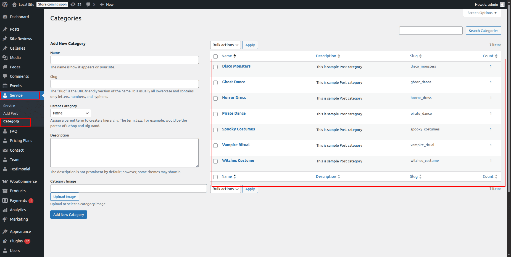Viewport: 511px width, 257px height.
Task: Expand the Parent Category dropdown
Action: point(71,113)
